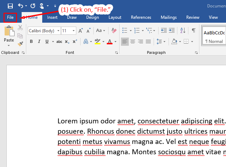This screenshot has height=167, width=226.
Task: Click Increase Indent icon
Action: (172, 30)
